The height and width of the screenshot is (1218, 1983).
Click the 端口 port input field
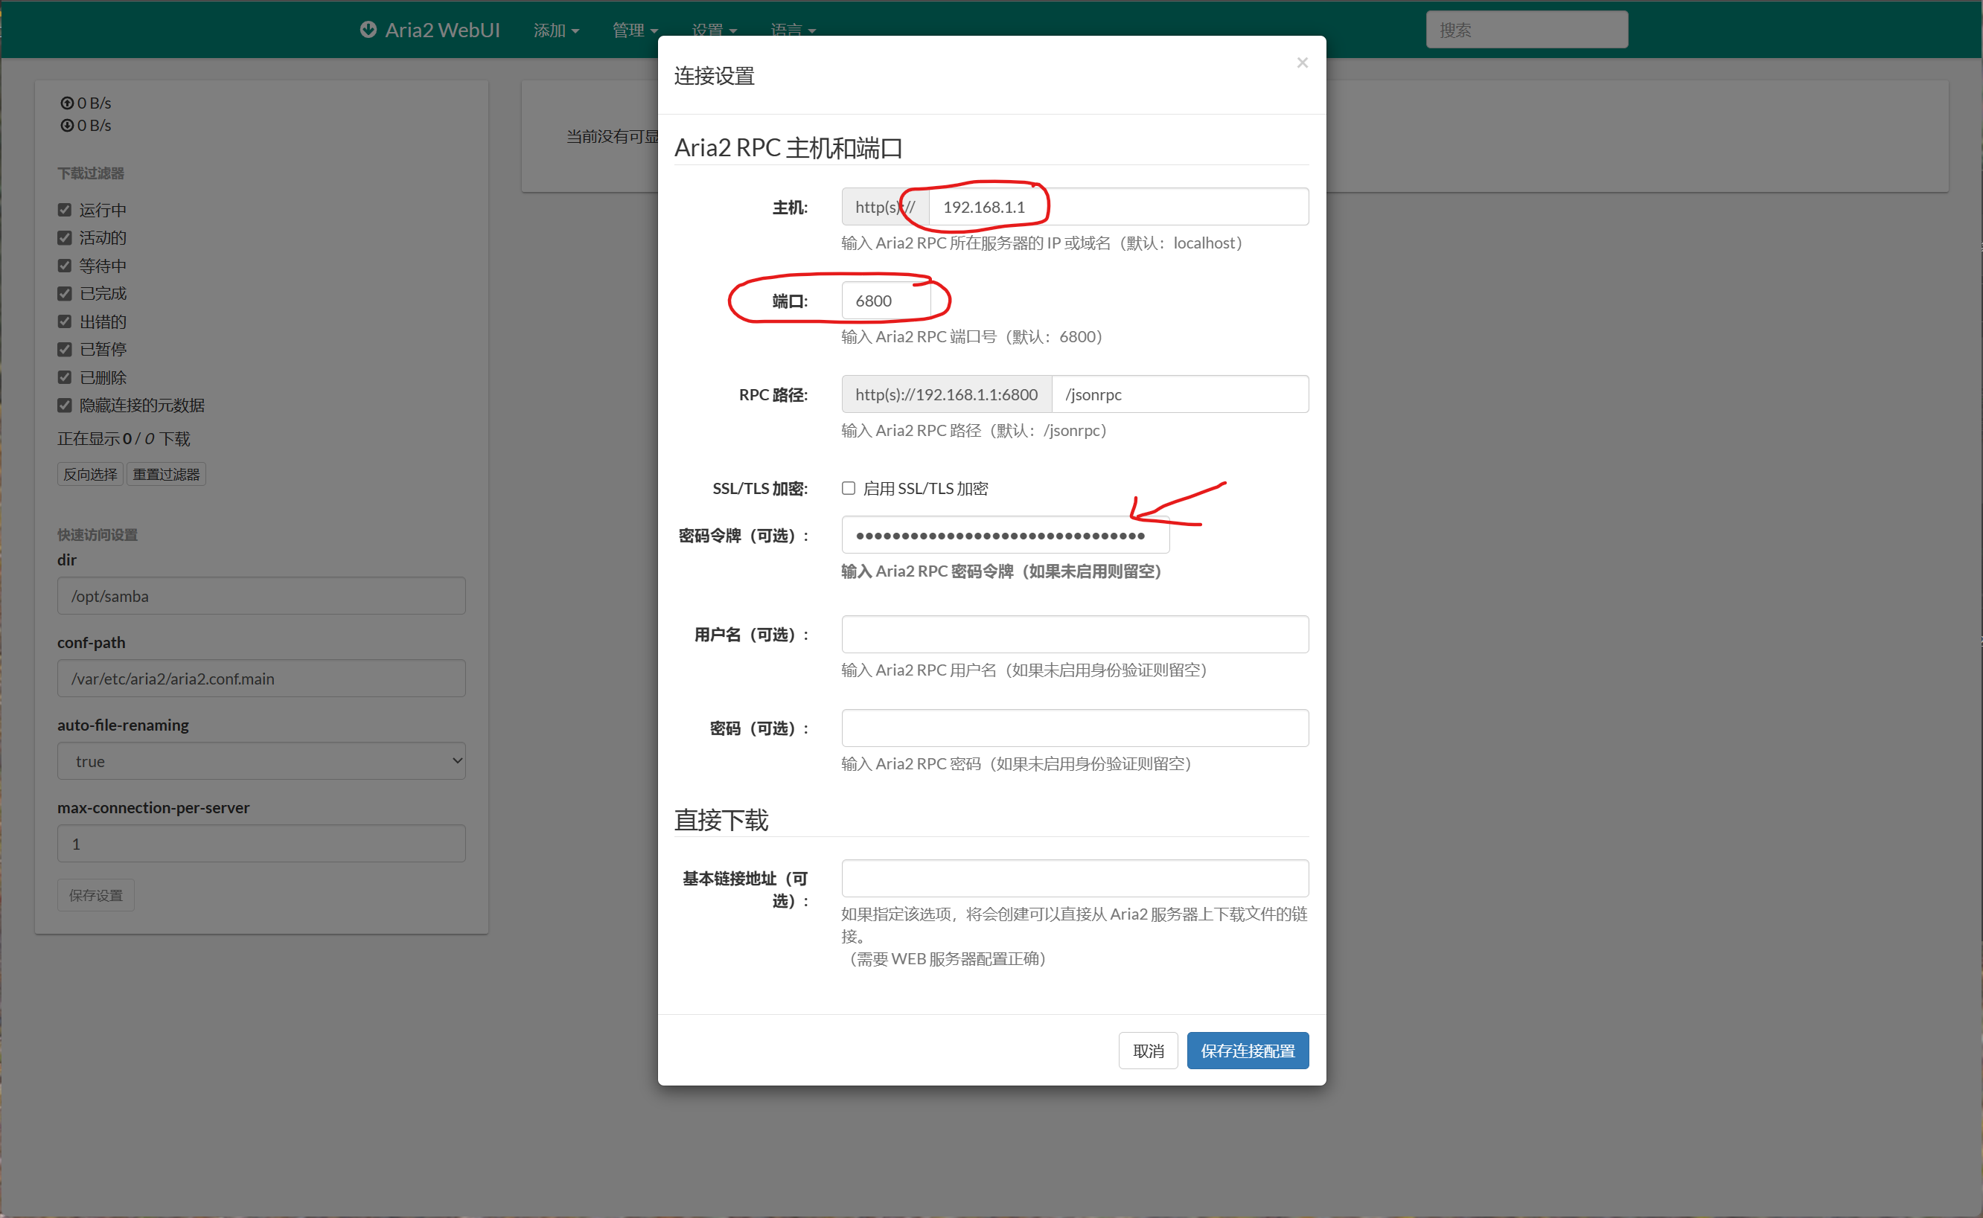point(886,301)
